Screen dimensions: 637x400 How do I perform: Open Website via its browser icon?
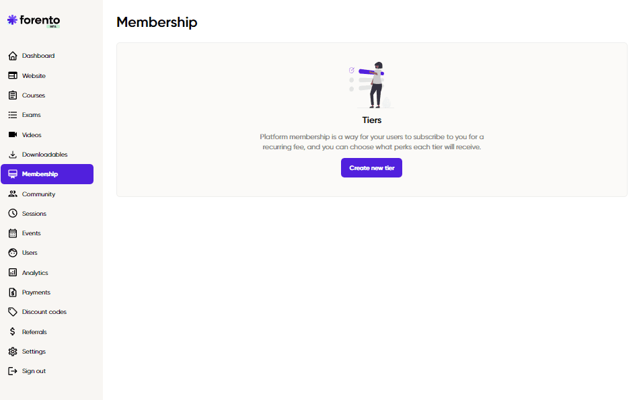pos(13,75)
